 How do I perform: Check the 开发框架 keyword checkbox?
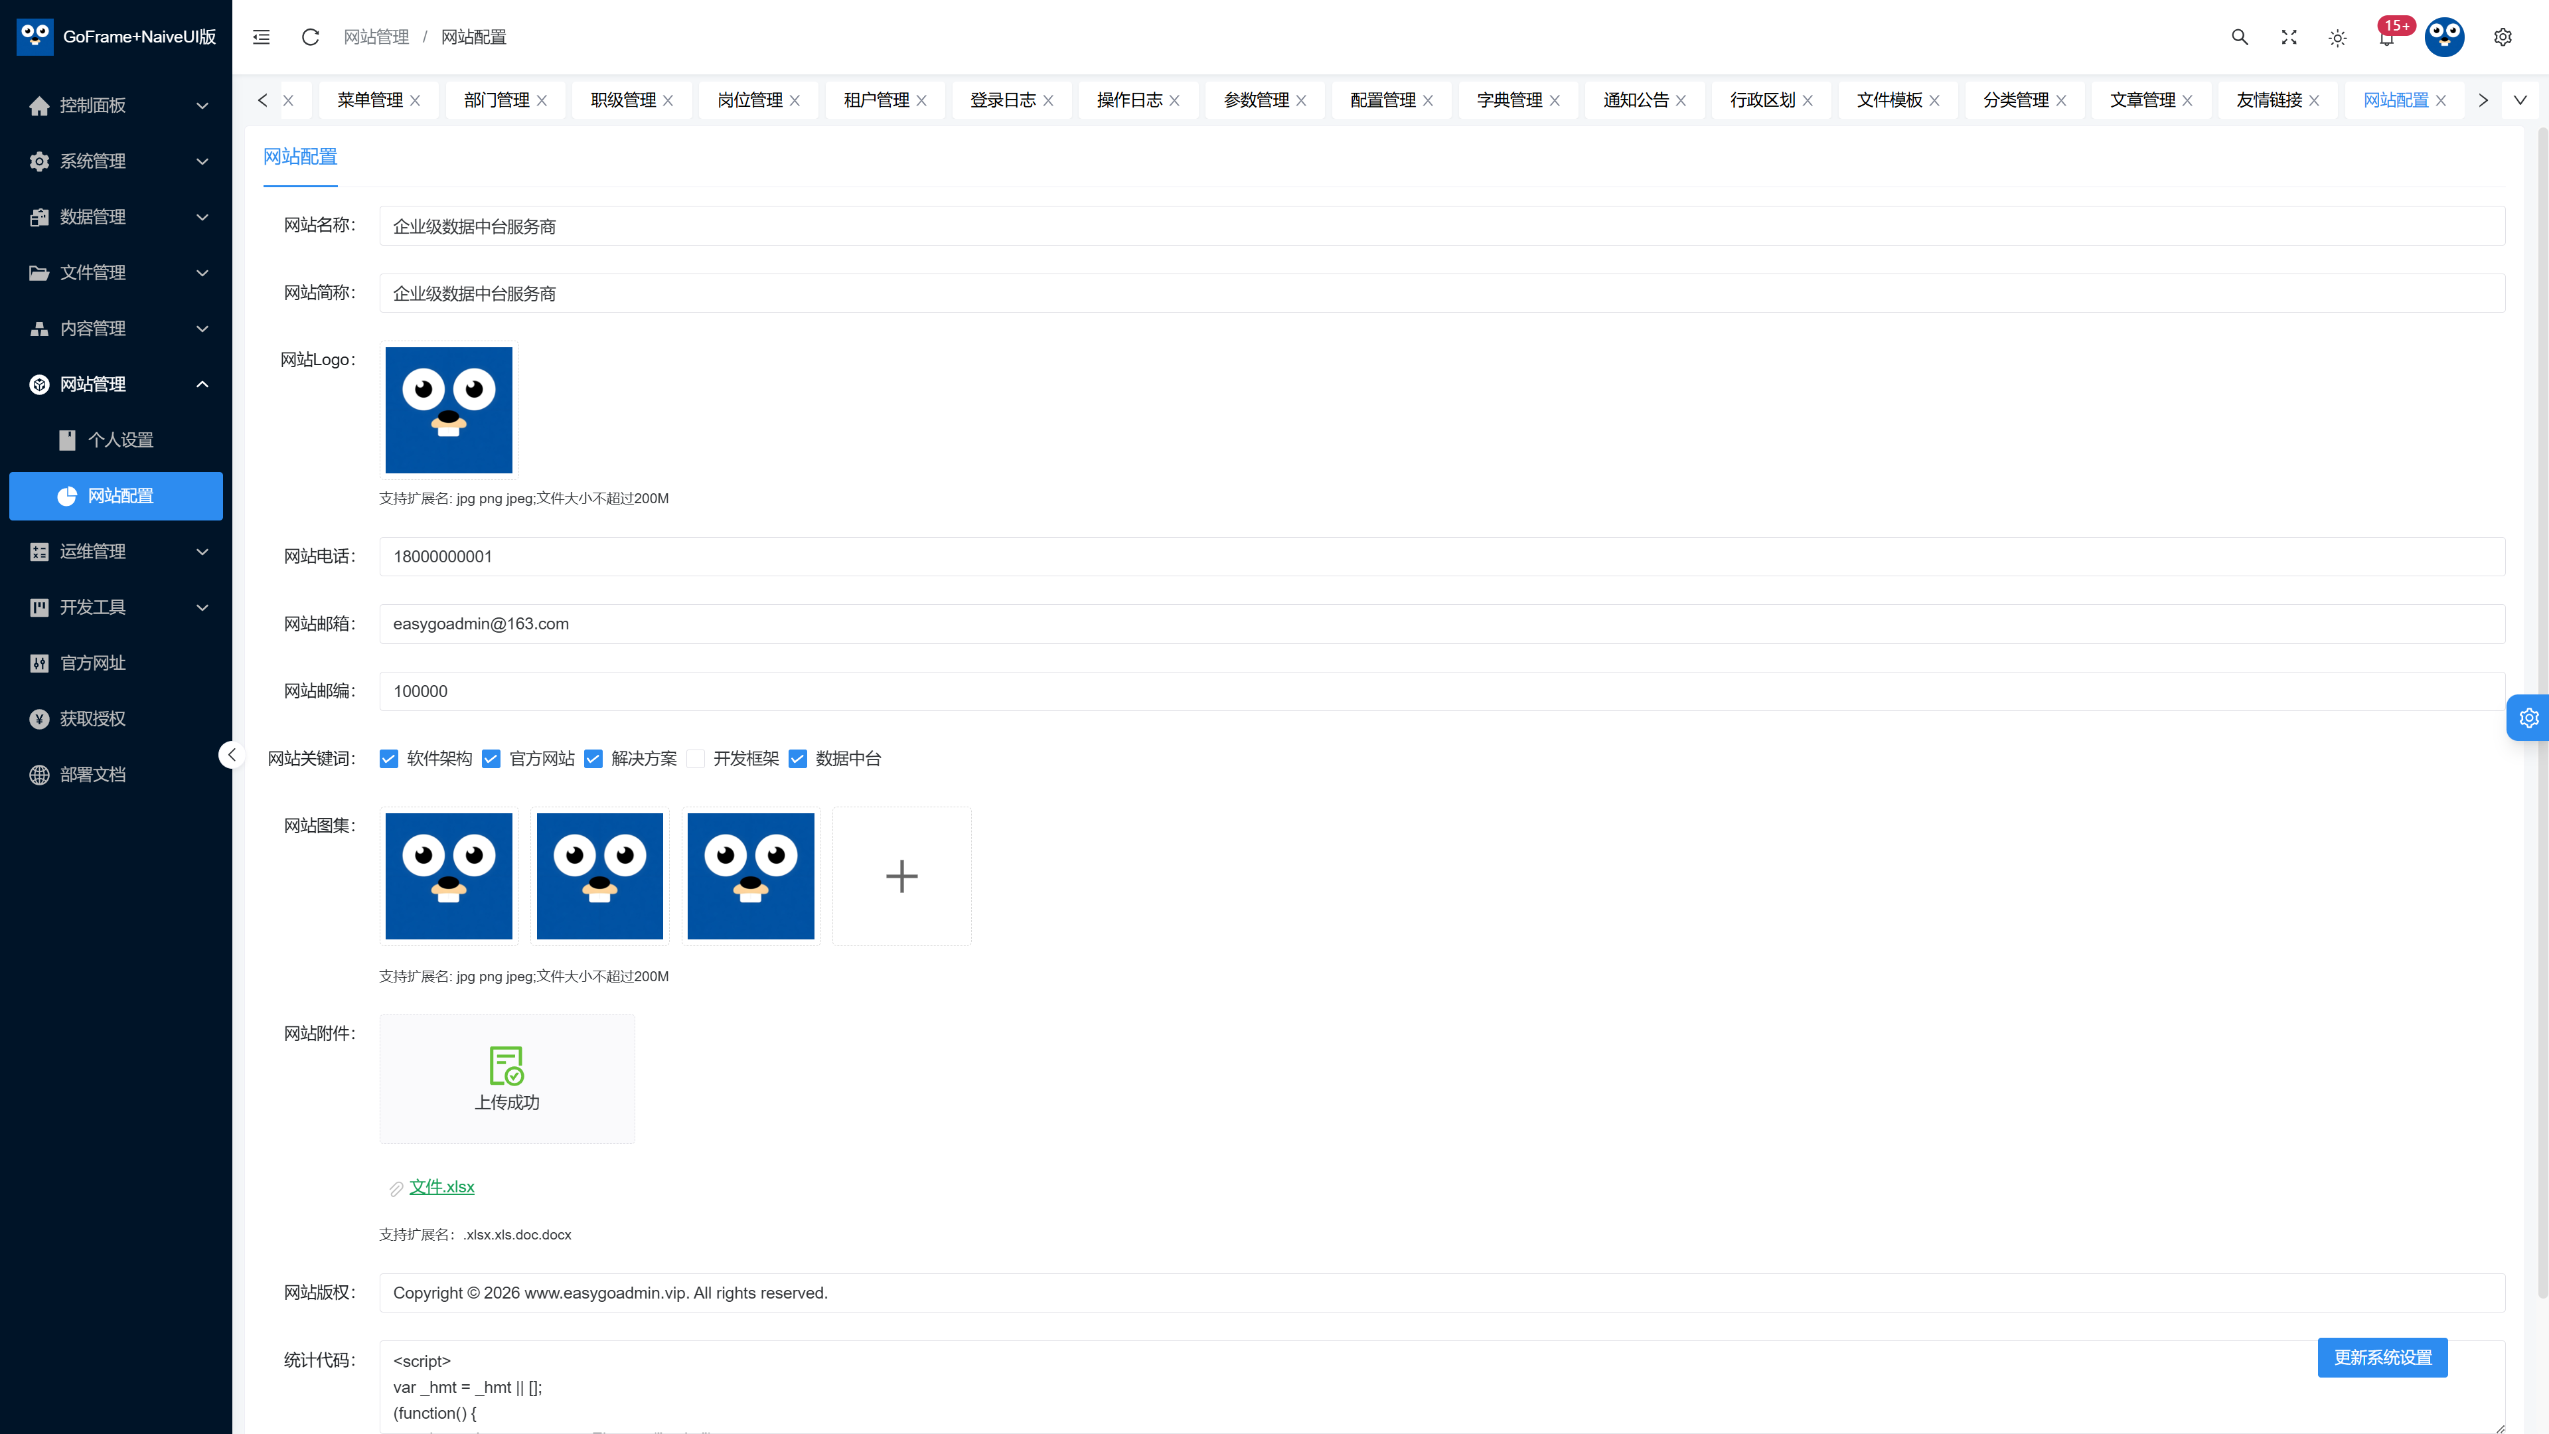click(696, 758)
